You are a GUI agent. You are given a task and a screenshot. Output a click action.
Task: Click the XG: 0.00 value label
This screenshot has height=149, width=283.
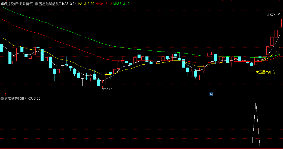[34, 99]
